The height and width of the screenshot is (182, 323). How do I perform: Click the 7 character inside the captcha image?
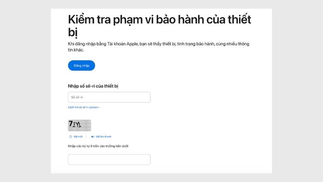[x=71, y=124]
